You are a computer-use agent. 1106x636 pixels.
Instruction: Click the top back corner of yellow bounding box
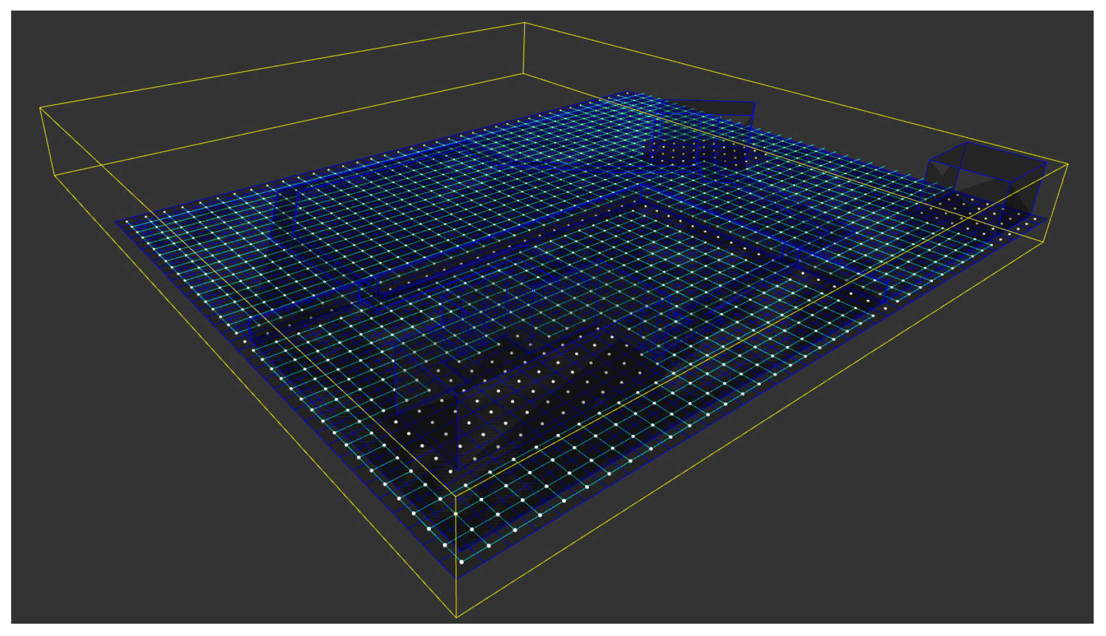coord(524,23)
